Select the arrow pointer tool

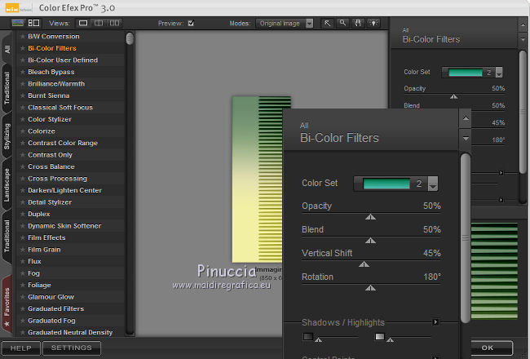pos(327,24)
